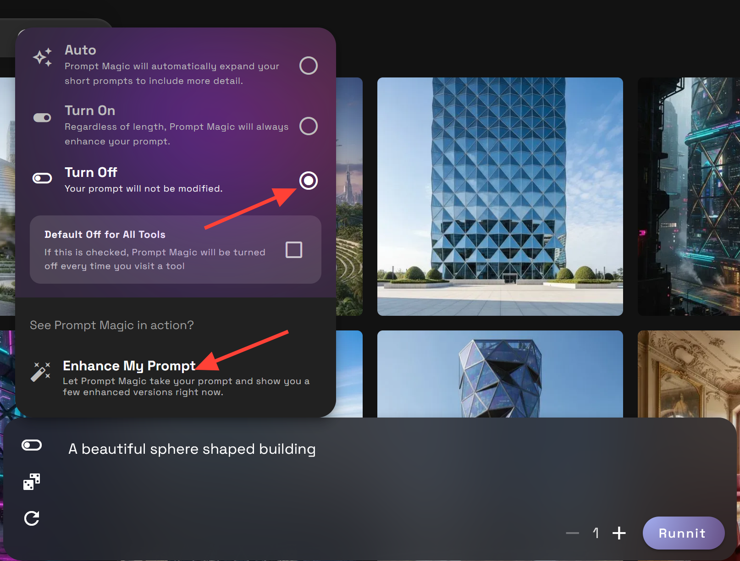Click the Turn Off menu label
This screenshot has width=740, height=561.
tap(91, 172)
